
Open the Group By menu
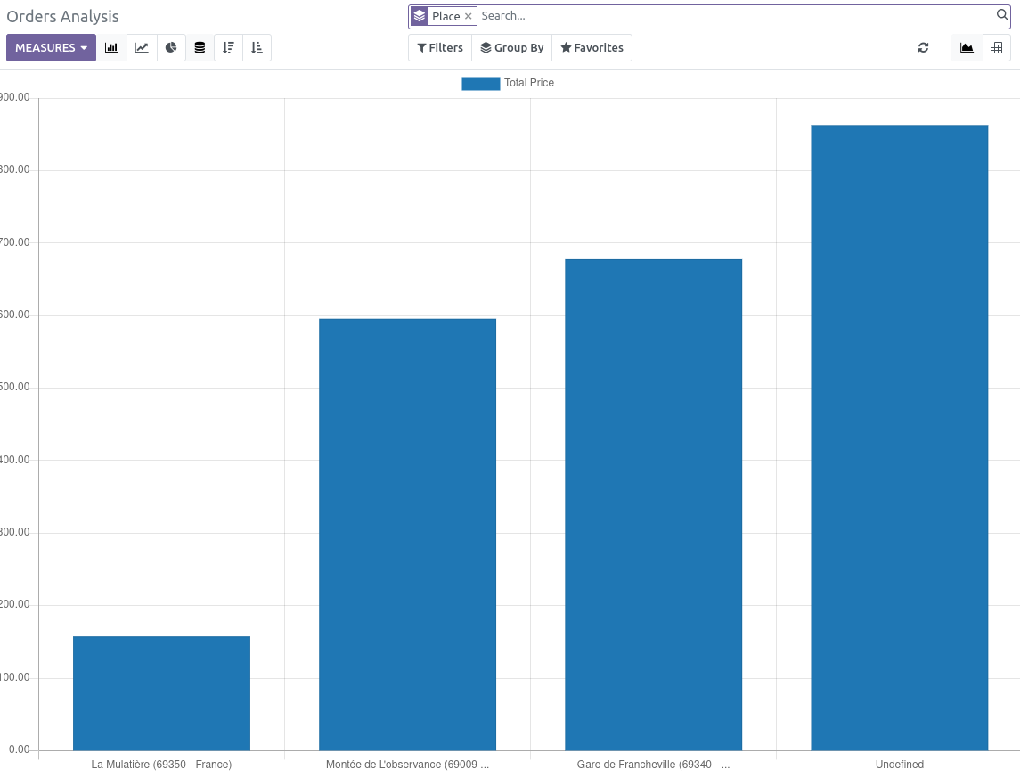(512, 47)
